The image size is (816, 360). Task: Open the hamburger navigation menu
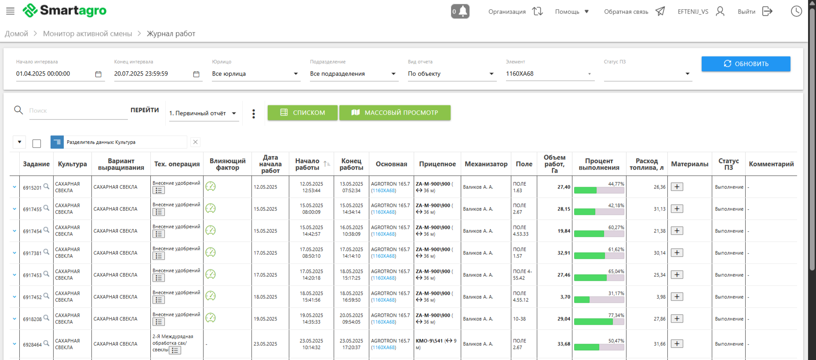tap(10, 11)
